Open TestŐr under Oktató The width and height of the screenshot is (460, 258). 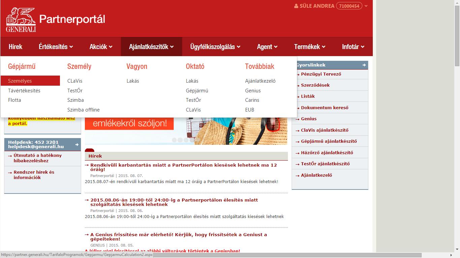click(193, 100)
